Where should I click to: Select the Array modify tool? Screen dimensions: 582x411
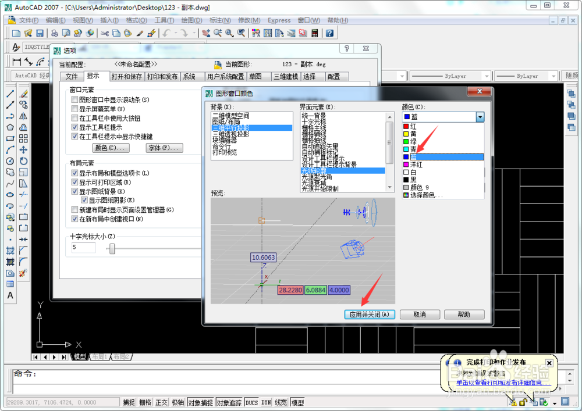click(x=23, y=138)
